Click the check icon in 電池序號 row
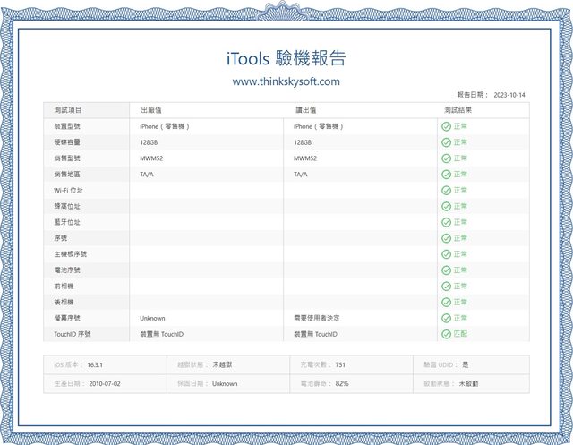 [446, 270]
